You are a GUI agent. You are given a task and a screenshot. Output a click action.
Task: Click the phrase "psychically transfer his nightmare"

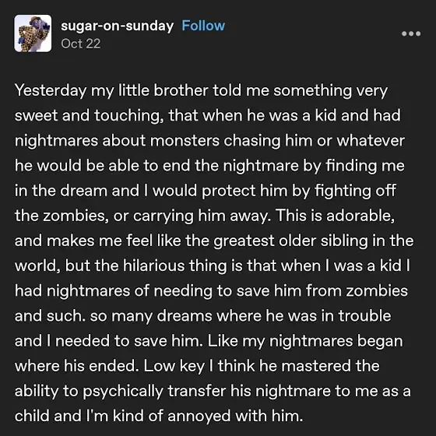pyautogui.click(x=206, y=391)
